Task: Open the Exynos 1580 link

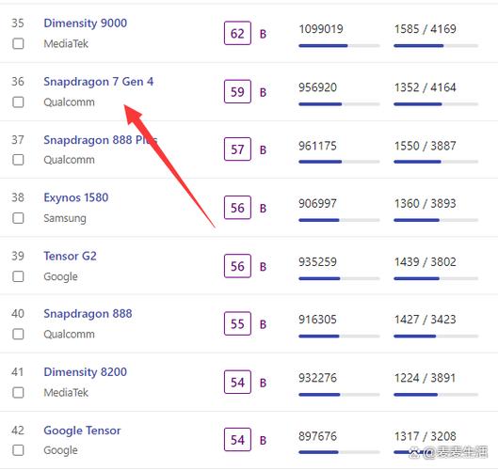Action: click(76, 197)
